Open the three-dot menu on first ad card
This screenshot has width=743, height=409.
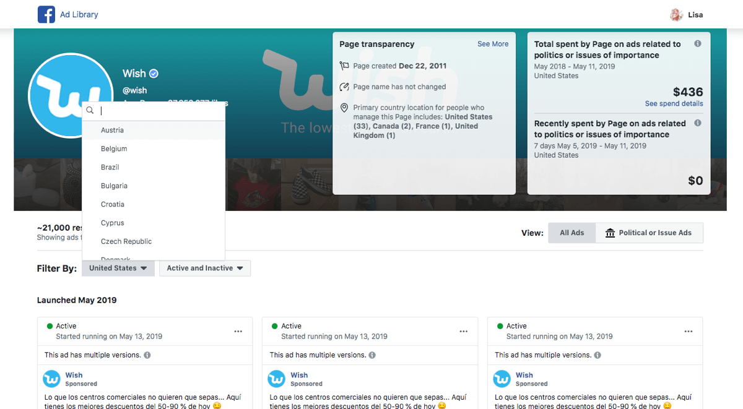click(x=238, y=332)
